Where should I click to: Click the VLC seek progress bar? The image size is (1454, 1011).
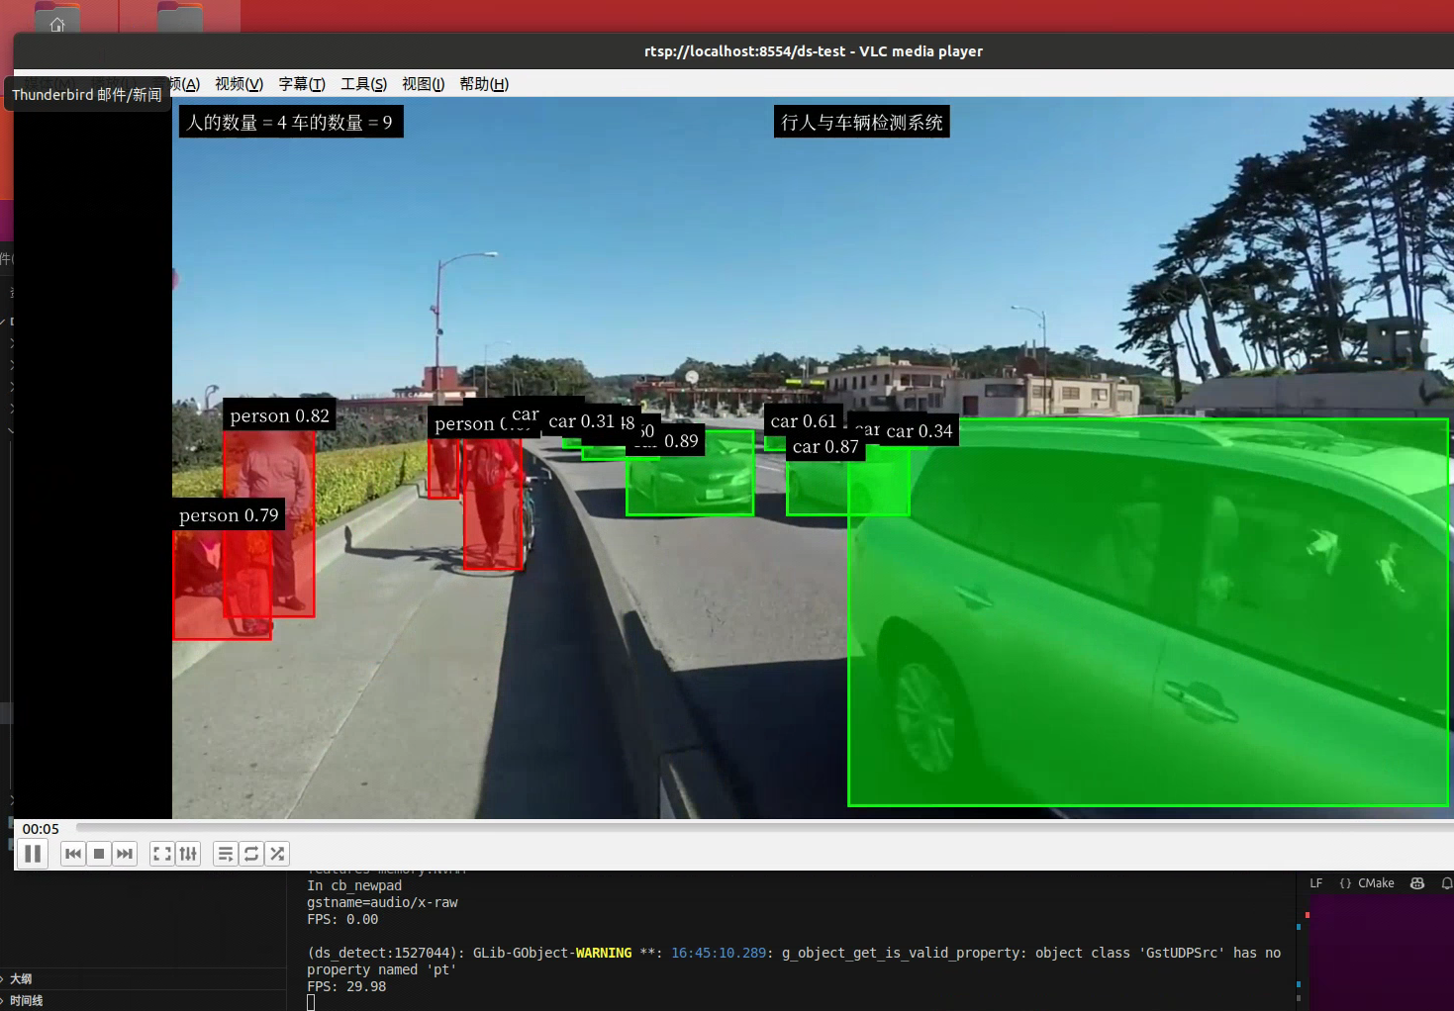[764, 828]
